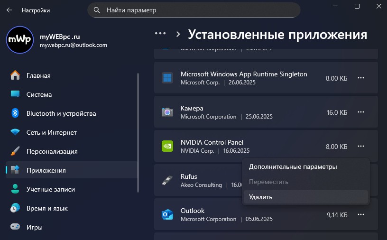This screenshot has height=240, width=387.
Task: Click mywebpc.ru@outlook.com email address
Action: click(74, 45)
